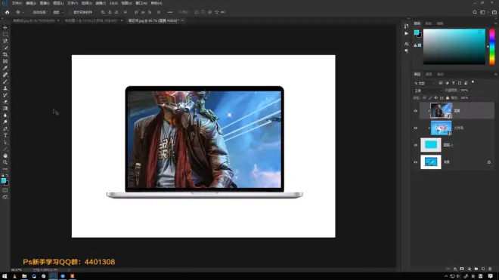Open the Paragraph panel icon in the dock
This screenshot has height=280, width=499.
coord(407,51)
